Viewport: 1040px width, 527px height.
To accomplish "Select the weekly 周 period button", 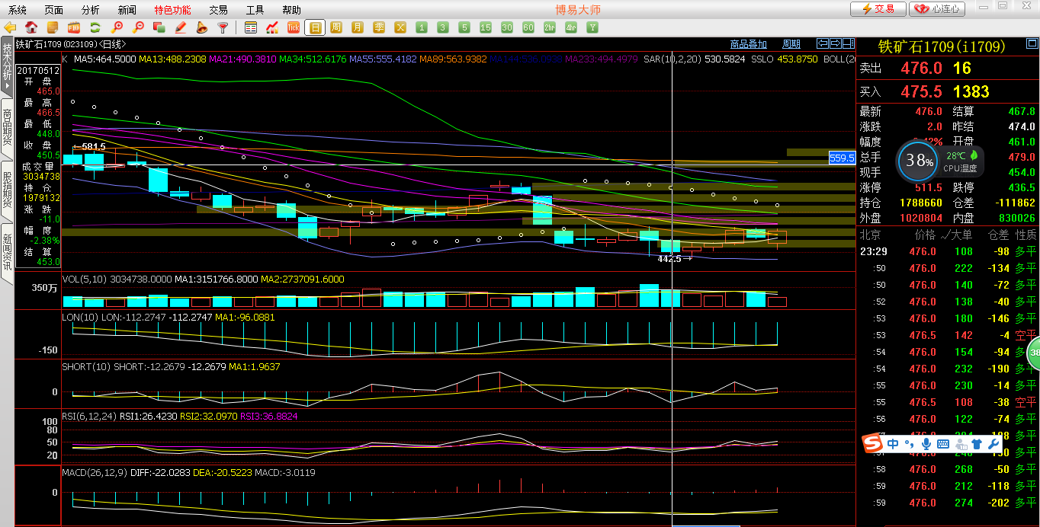I will (x=336, y=27).
